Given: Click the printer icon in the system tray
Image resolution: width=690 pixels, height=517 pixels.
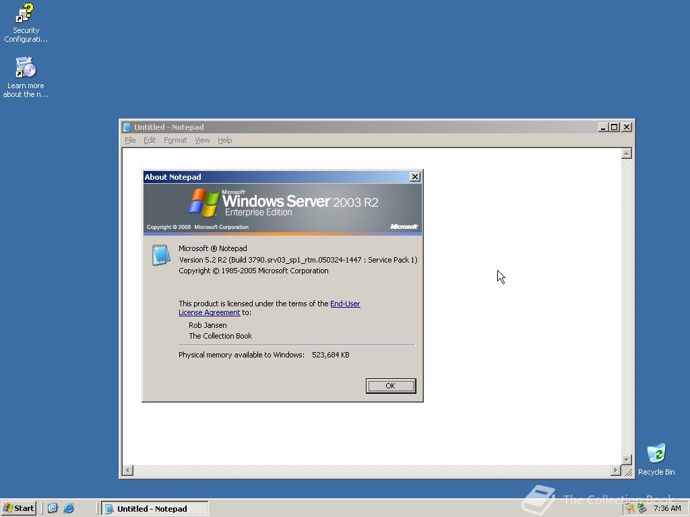Looking at the screenshot, I should [641, 508].
